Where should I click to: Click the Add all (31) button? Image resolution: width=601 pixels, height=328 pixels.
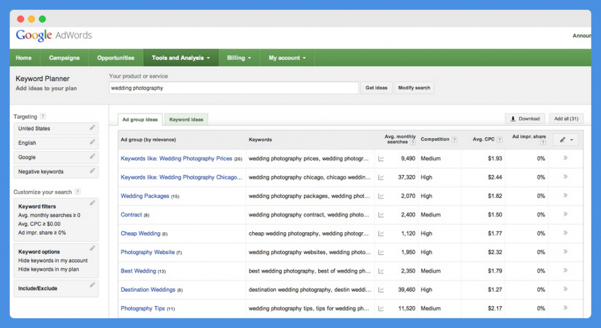pyautogui.click(x=566, y=119)
